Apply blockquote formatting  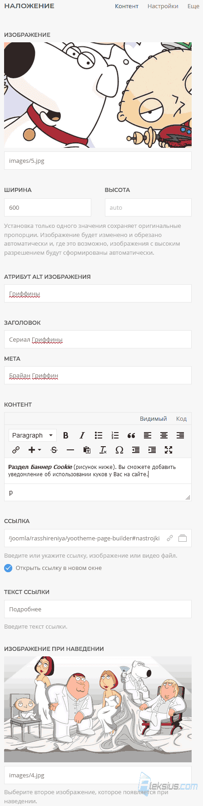131,435
